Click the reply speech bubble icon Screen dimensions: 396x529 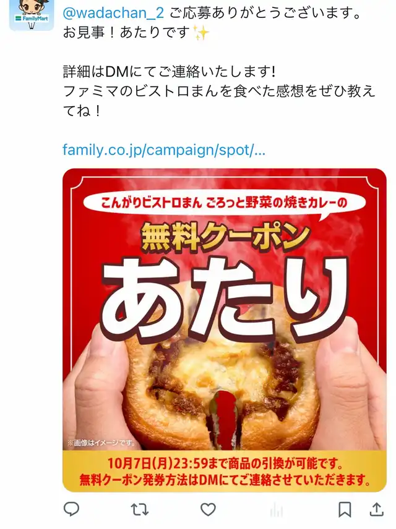tap(71, 509)
